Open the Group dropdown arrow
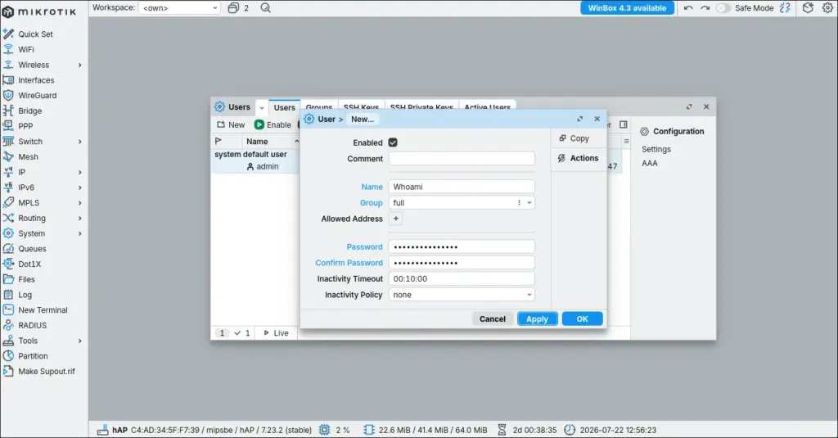 [529, 203]
